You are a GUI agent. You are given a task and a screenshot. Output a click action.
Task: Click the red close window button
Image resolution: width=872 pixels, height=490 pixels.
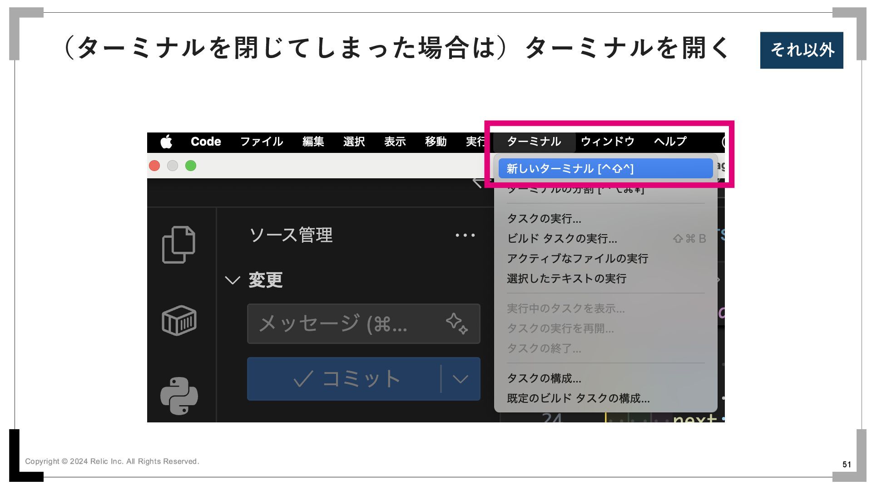[x=154, y=166]
